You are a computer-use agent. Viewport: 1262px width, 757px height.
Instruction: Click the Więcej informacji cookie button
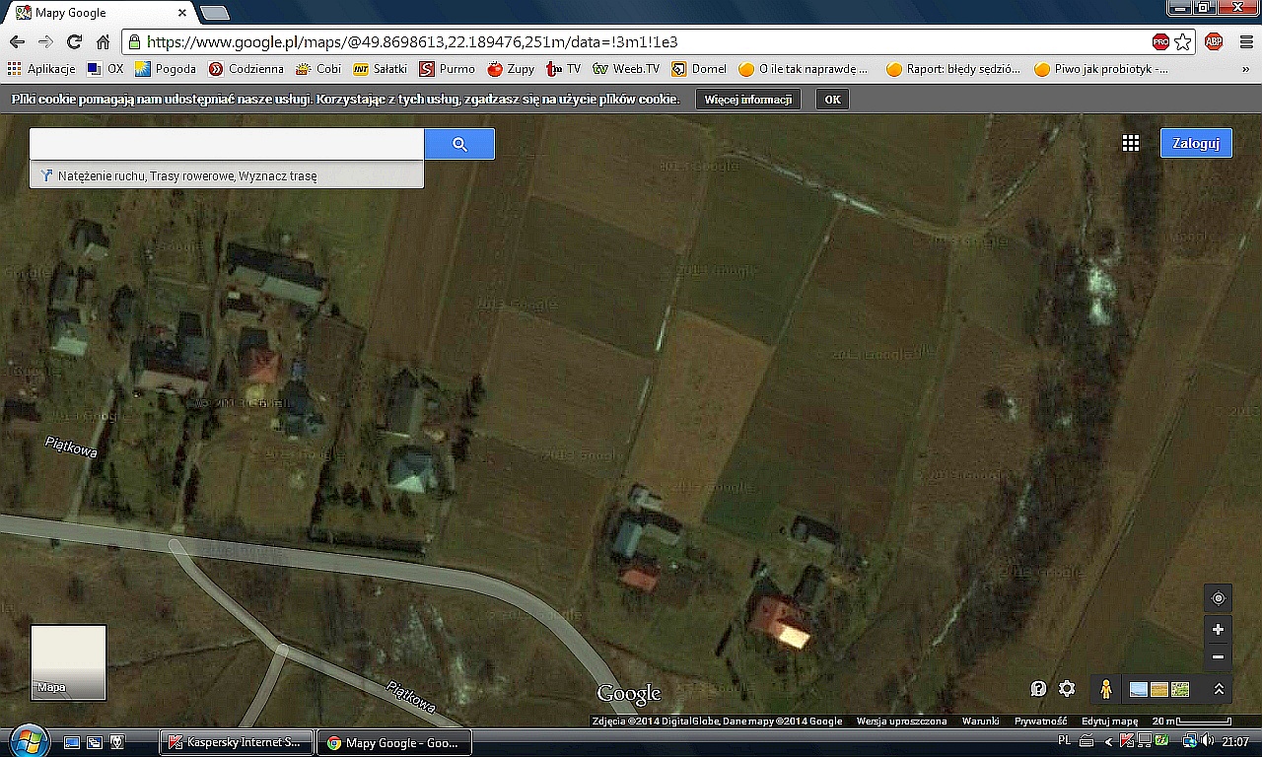click(x=748, y=100)
